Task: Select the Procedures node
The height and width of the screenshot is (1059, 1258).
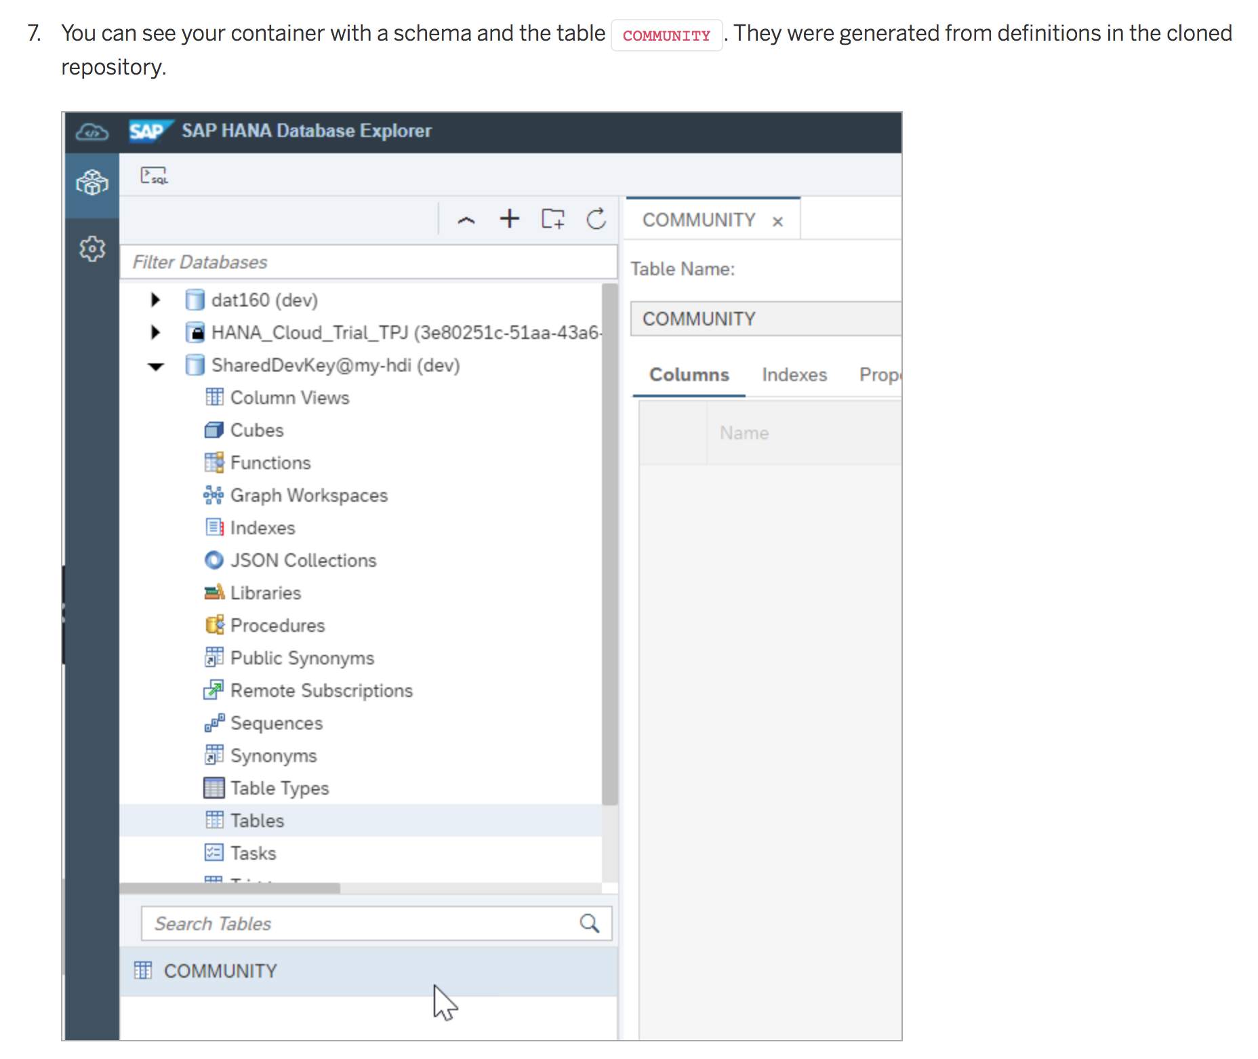Action: 277,624
